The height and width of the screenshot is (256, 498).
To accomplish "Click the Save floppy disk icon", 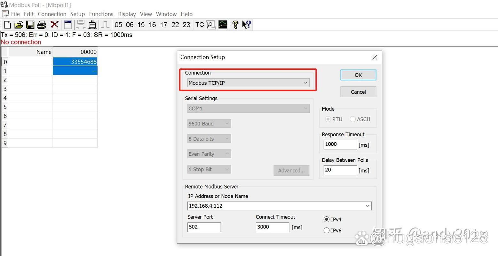I will click(x=30, y=25).
